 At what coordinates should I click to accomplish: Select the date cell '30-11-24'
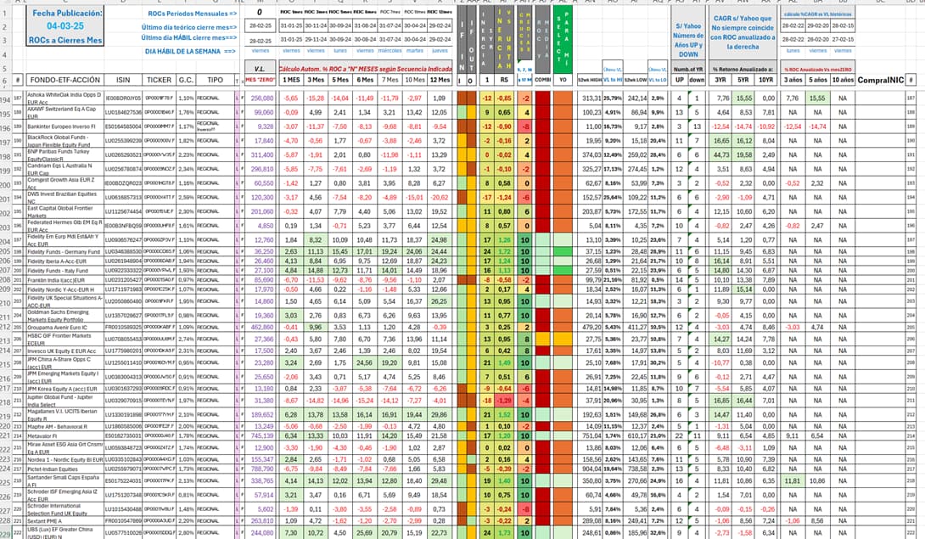click(x=316, y=26)
